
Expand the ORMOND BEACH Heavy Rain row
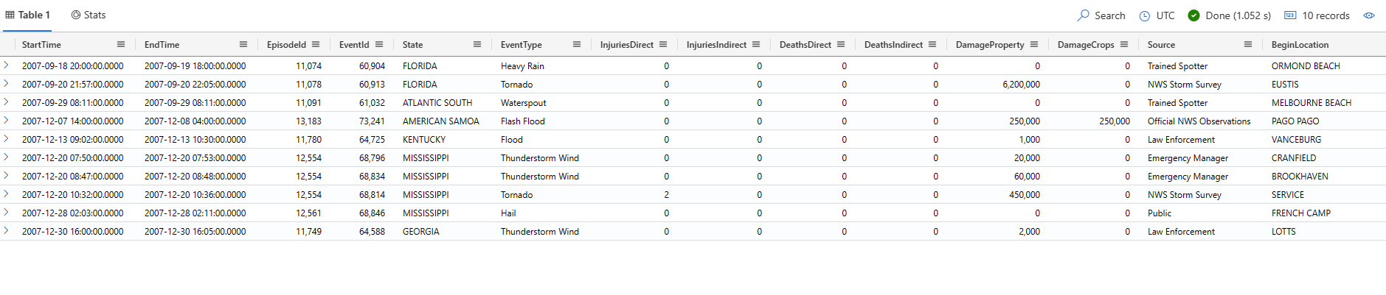click(x=7, y=65)
